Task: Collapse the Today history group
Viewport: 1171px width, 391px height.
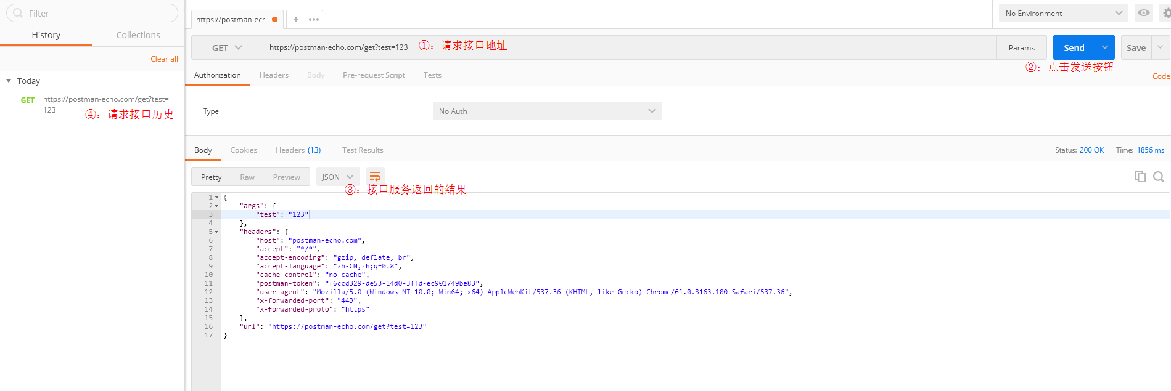Action: [9, 81]
